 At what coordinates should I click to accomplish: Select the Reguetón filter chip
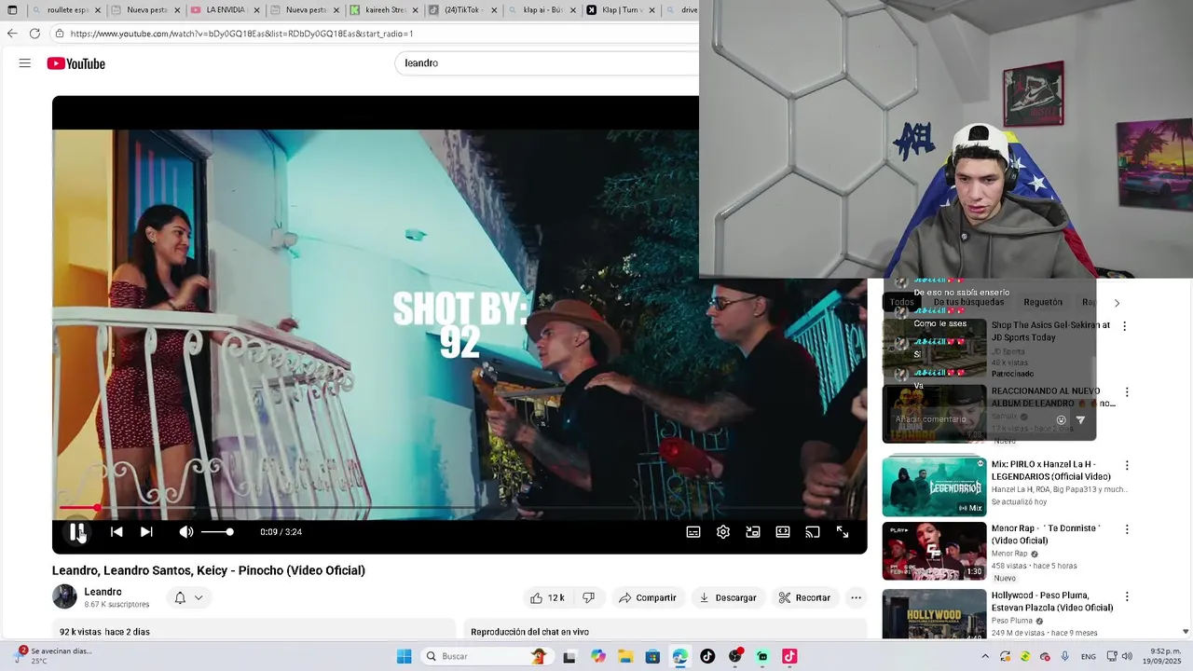(1042, 302)
